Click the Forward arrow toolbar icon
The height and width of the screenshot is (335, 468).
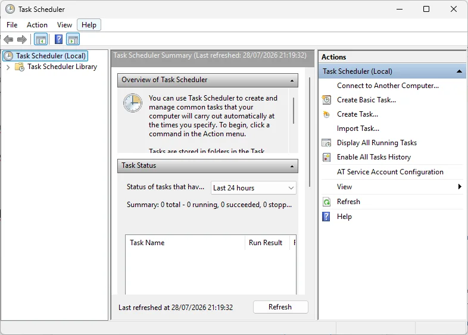coord(22,39)
